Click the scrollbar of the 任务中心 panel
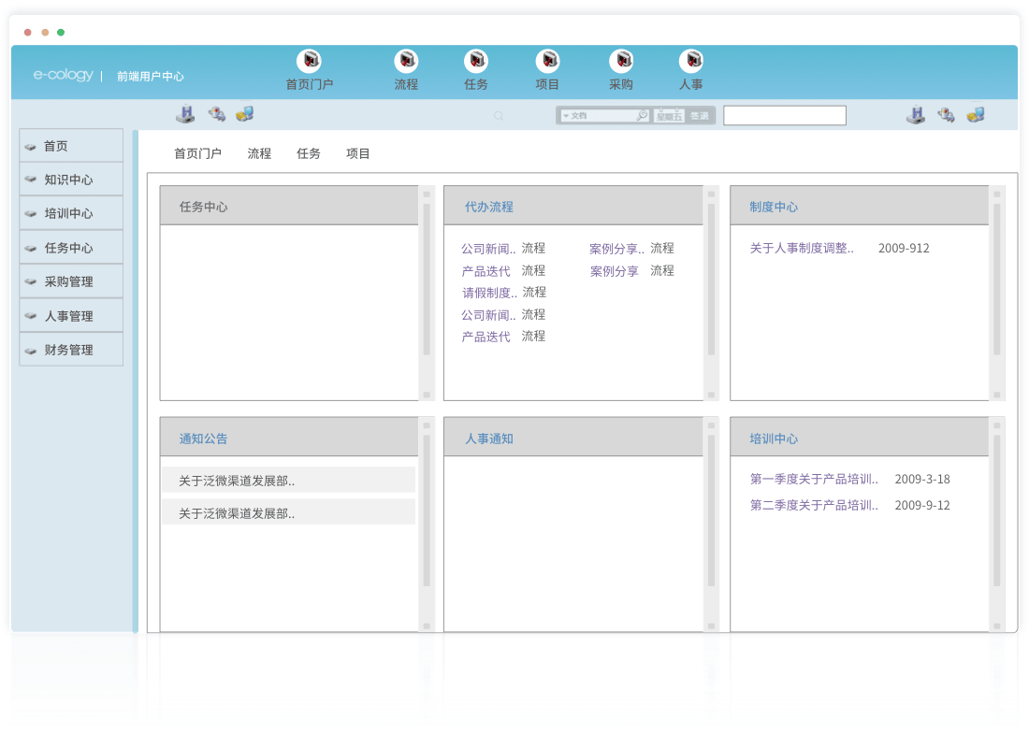Screen dimensions: 1029x748 427,280
